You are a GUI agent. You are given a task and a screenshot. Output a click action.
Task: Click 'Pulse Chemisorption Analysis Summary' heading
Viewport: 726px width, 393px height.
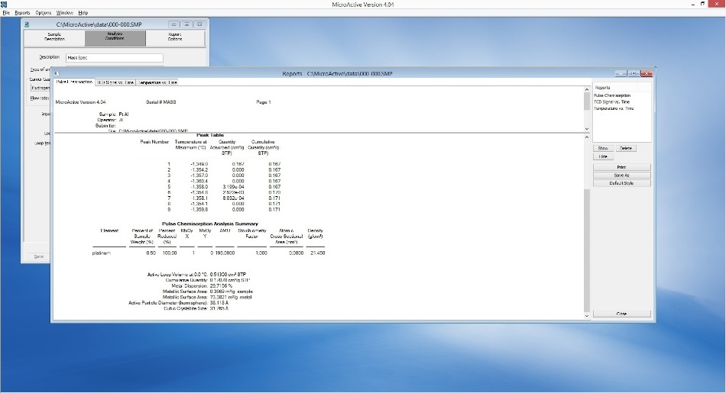click(x=209, y=224)
